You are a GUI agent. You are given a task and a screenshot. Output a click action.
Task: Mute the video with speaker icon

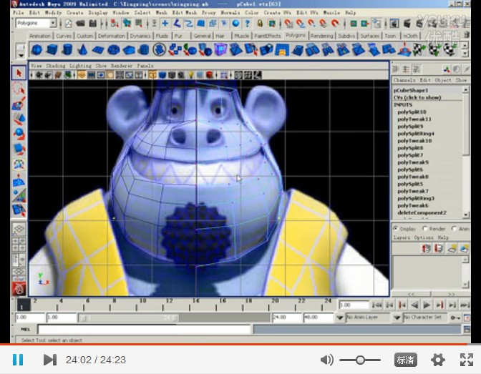(x=326, y=360)
